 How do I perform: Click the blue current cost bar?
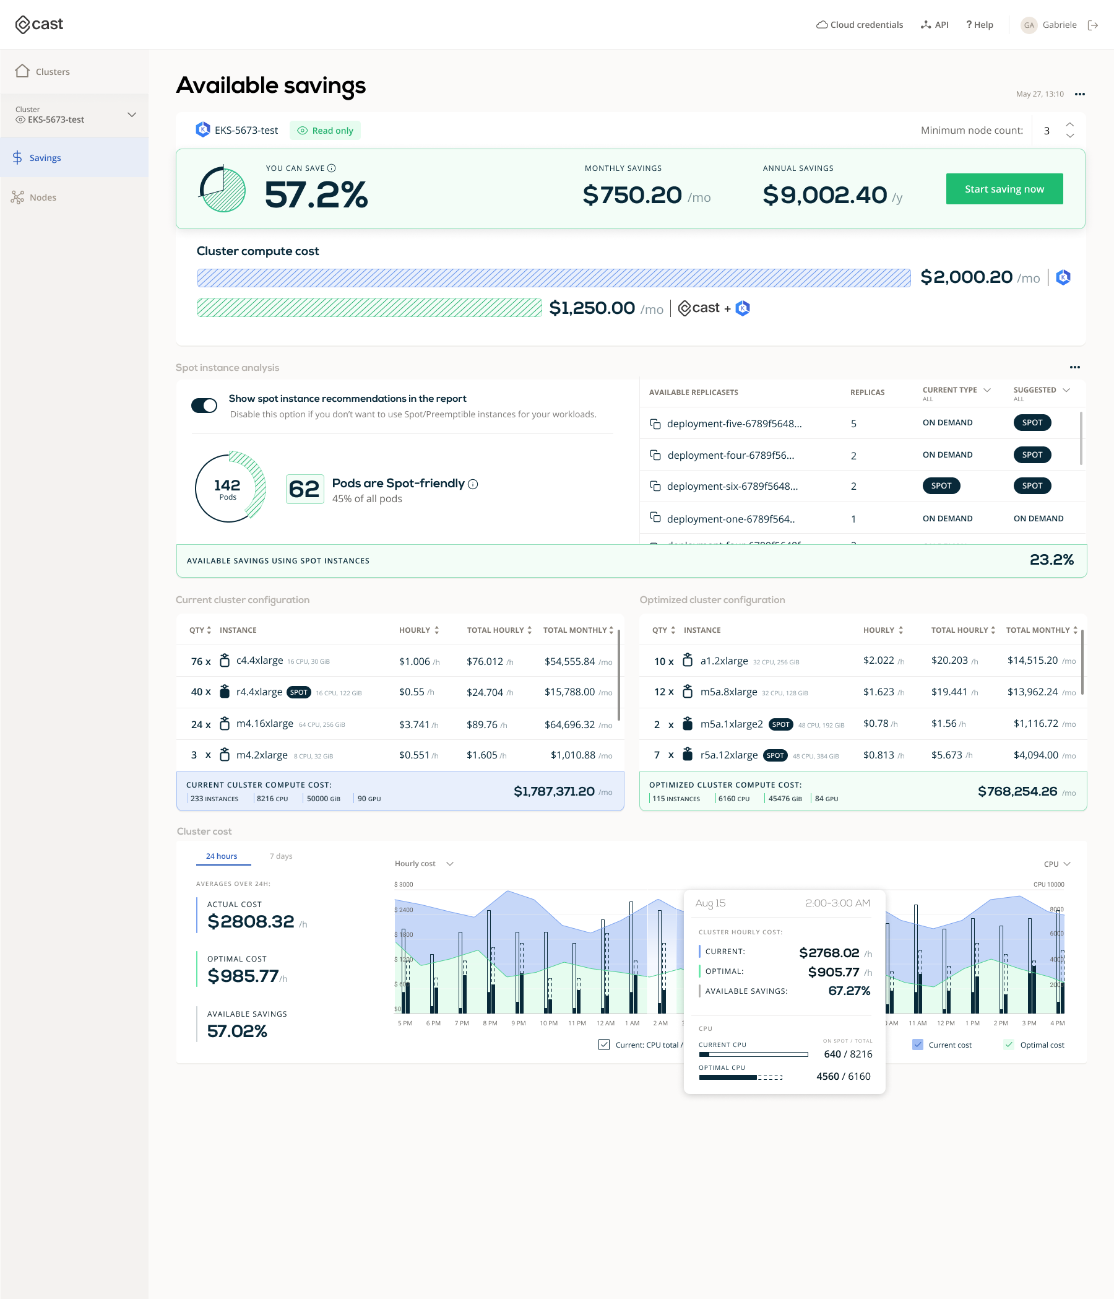coord(553,278)
